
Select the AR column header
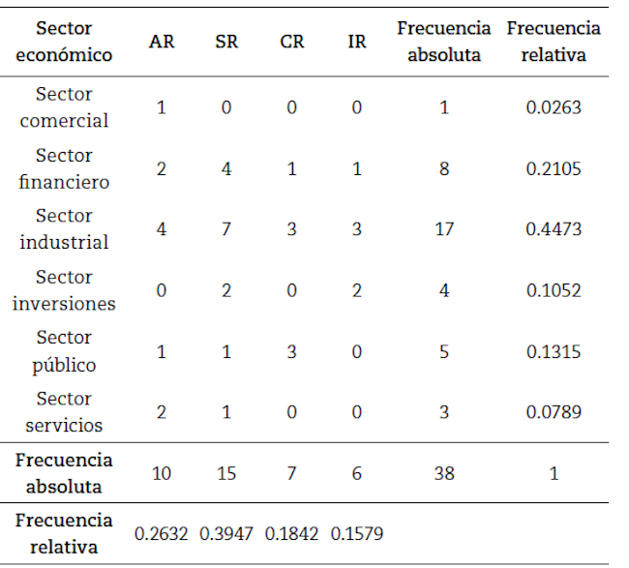162,43
